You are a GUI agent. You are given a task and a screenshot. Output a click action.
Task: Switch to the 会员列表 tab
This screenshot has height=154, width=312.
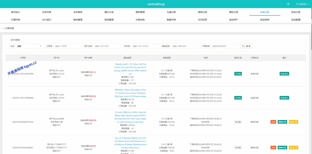(47, 12)
